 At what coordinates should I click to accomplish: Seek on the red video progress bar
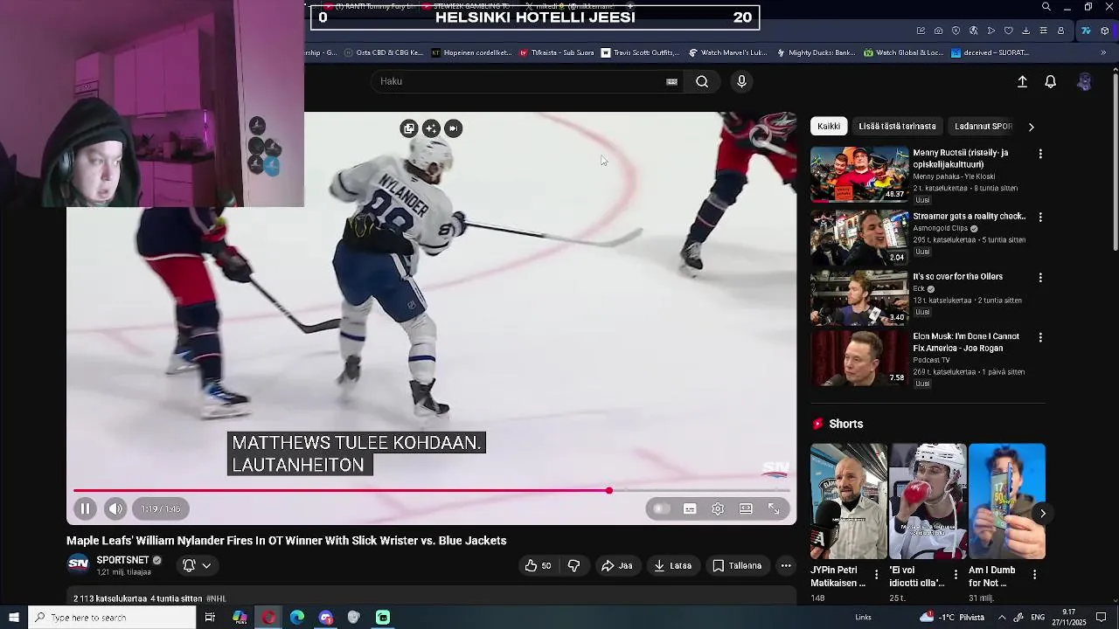point(432,490)
